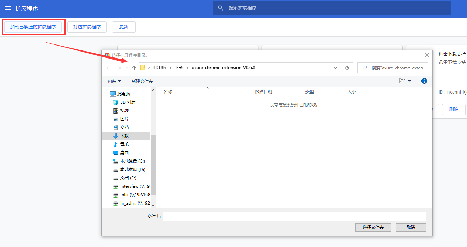Click the change view layout icon
Image resolution: width=467 pixels, height=247 pixels.
click(x=401, y=81)
